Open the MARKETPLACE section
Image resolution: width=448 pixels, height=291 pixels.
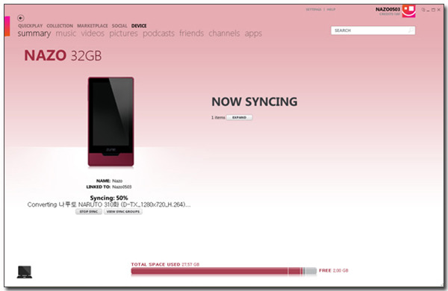93,25
